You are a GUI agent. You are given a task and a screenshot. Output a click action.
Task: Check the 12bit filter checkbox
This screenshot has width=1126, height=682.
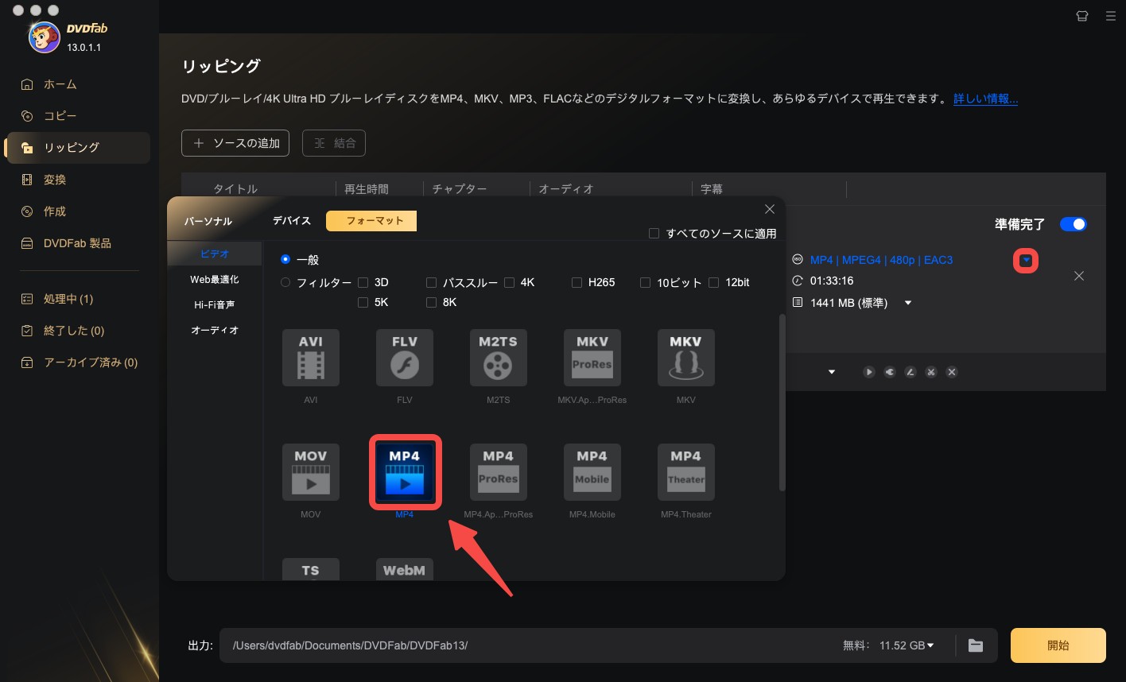714,282
